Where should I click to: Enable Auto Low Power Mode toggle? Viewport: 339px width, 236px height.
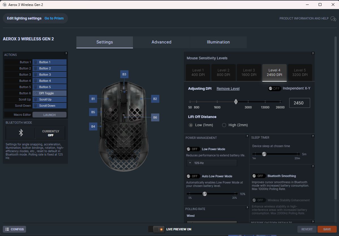[193, 176]
